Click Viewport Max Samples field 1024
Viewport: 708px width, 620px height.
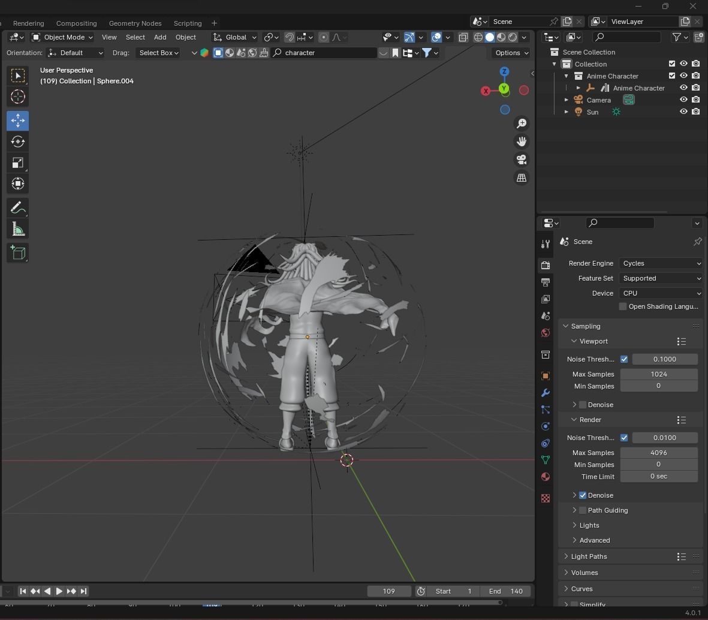[658, 374]
